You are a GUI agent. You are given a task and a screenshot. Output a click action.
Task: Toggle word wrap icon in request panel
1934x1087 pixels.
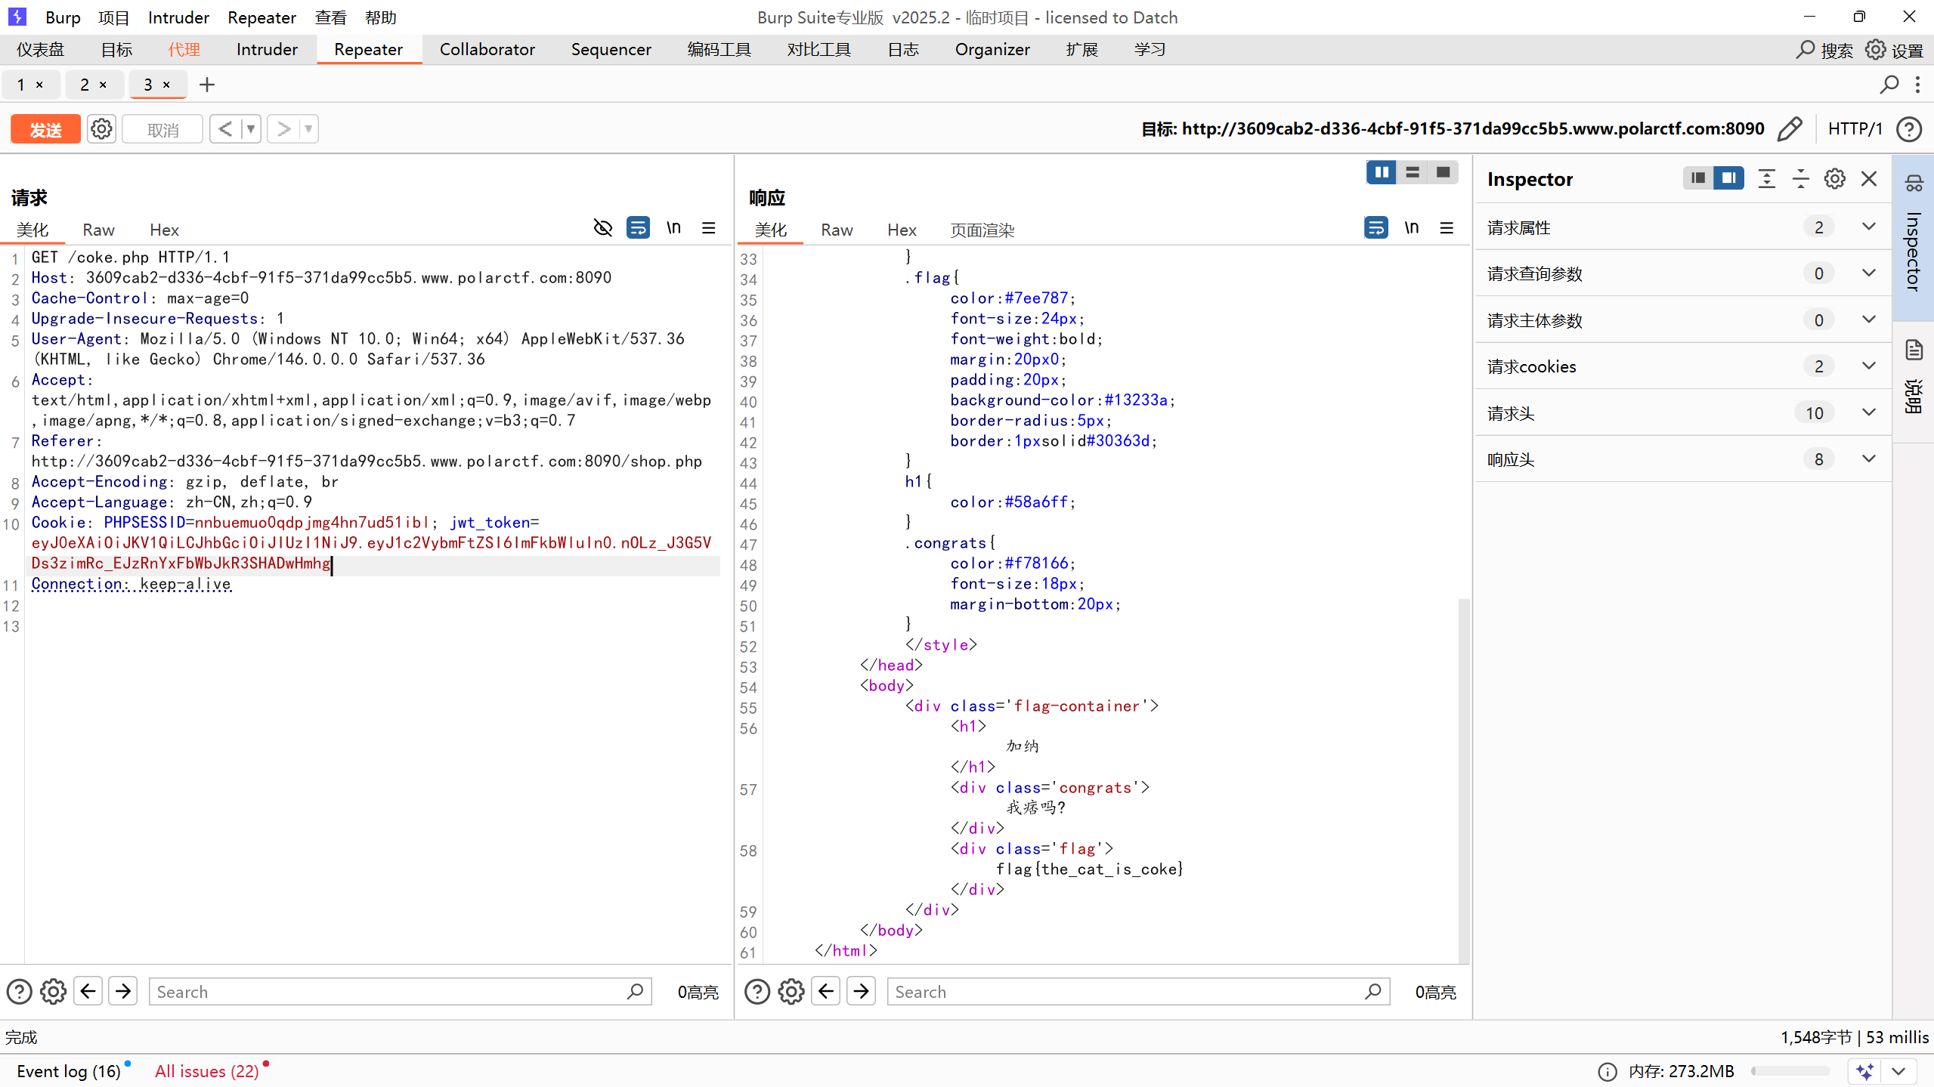point(638,228)
